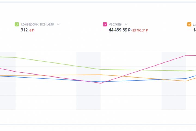Click the Конверсии: Все цели label
Viewport: 196px width, 131px height.
[37, 24]
